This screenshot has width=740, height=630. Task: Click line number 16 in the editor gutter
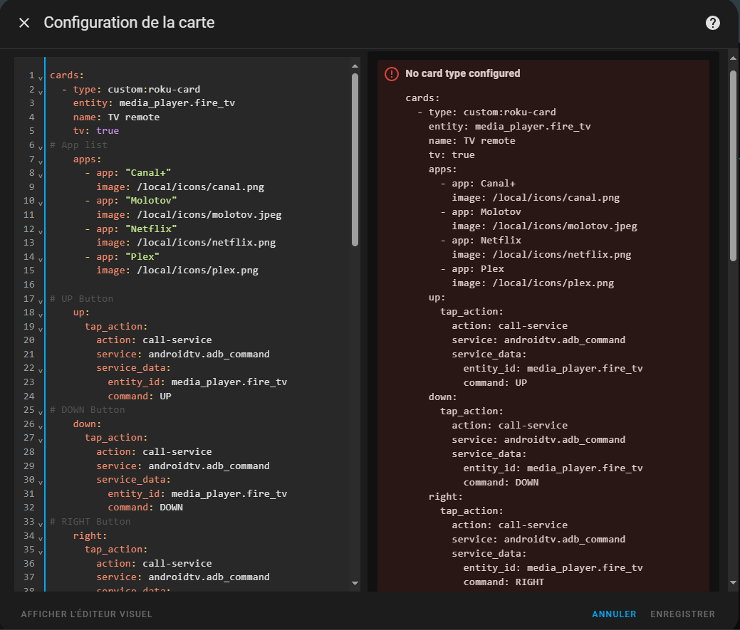point(28,284)
